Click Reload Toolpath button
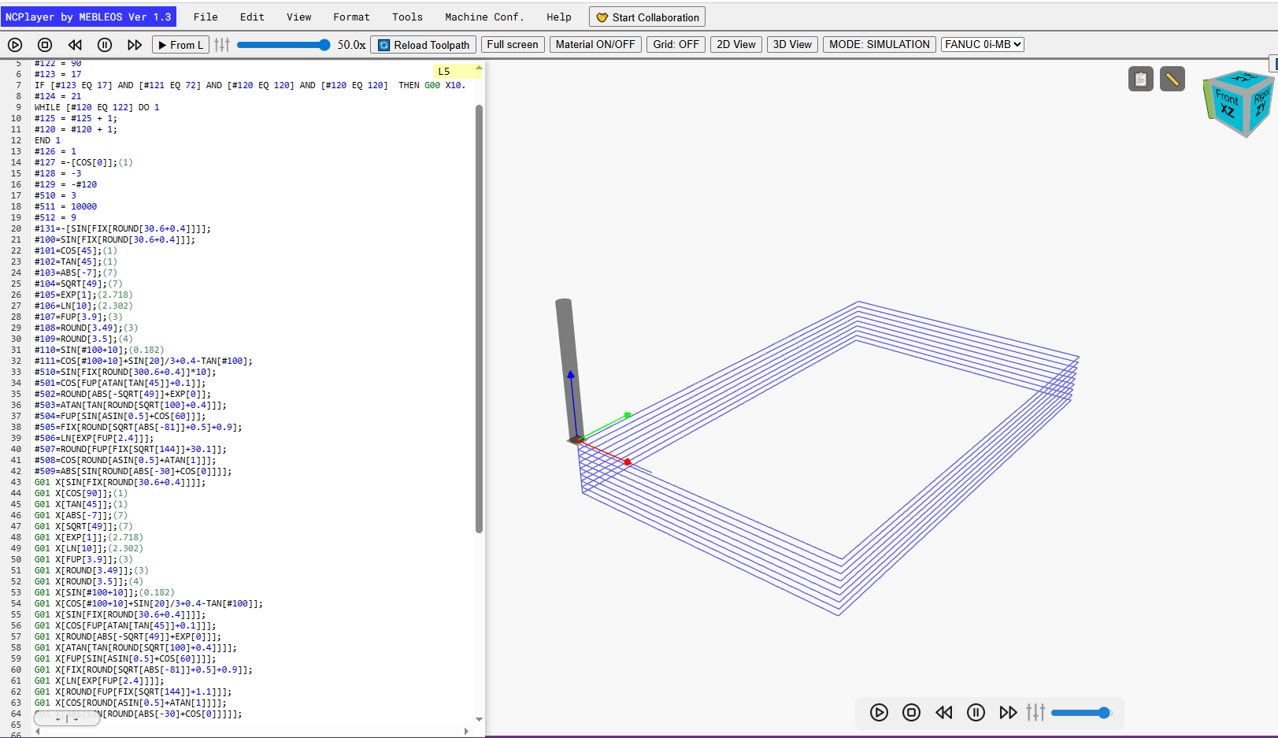This screenshot has width=1278, height=738. point(424,45)
